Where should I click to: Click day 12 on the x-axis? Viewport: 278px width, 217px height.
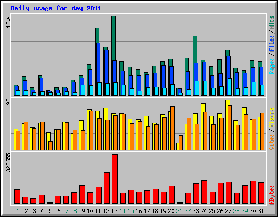tap(106, 211)
